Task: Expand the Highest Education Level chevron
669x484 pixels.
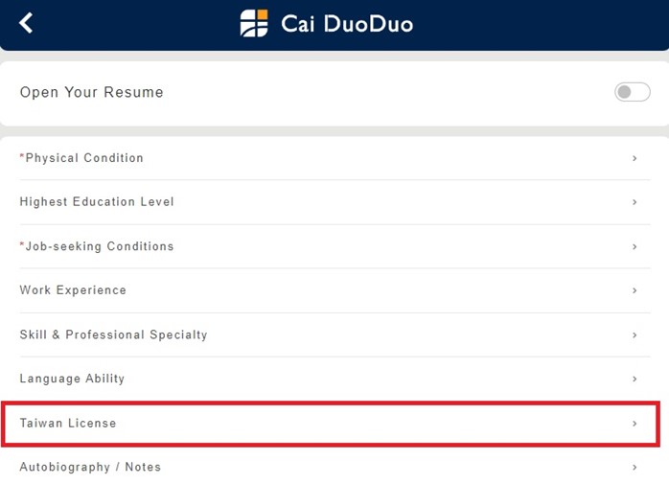Action: tap(634, 202)
